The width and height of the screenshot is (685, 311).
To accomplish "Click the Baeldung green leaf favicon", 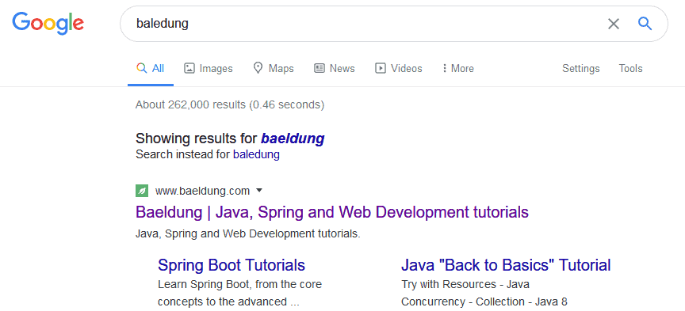I will pos(142,191).
